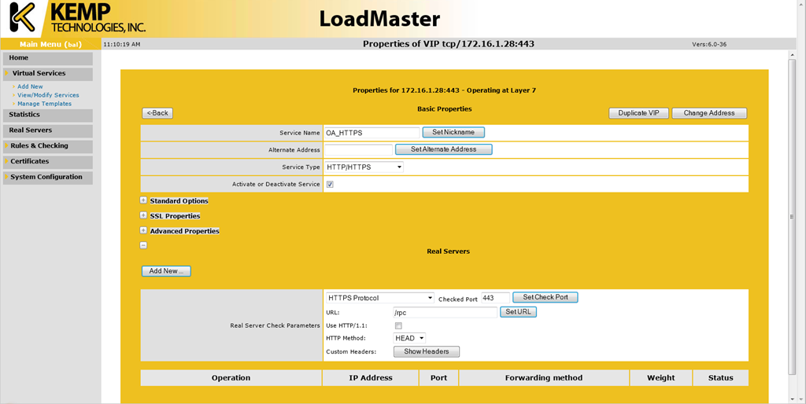Click the Weight column header
The height and width of the screenshot is (404, 806).
tap(661, 378)
